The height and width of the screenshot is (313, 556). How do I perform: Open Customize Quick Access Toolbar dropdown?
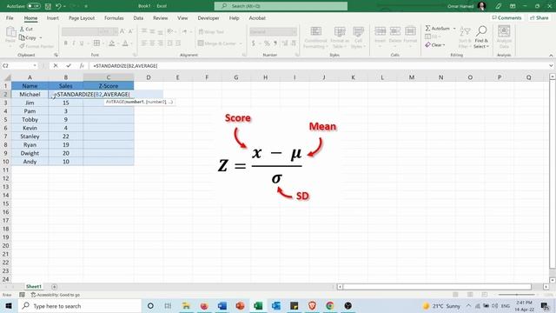86,6
